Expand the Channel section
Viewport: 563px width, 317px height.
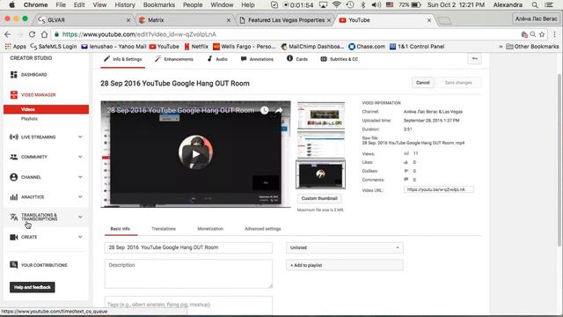(x=80, y=177)
